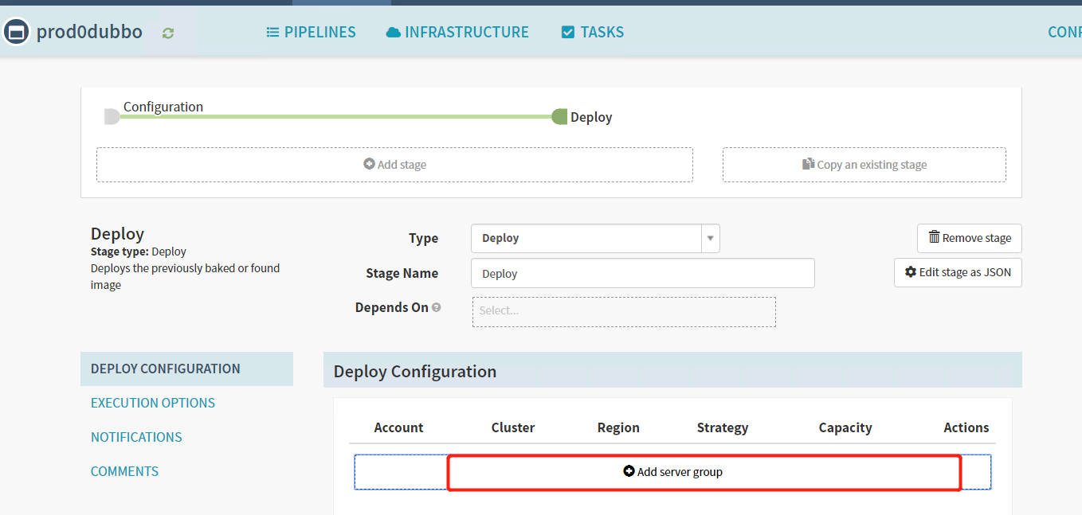Click the Add stage button
The height and width of the screenshot is (515, 1082).
394,165
